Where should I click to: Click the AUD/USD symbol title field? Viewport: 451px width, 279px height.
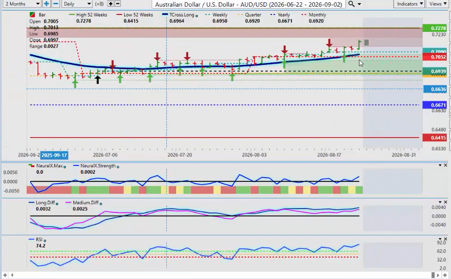point(249,4)
